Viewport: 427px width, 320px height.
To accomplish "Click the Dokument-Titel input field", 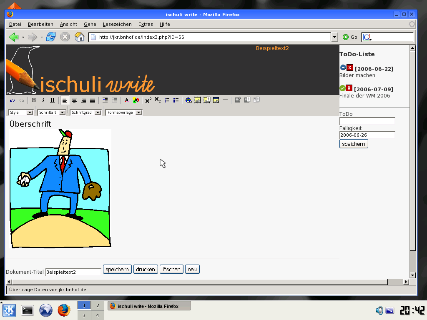I will [73, 272].
